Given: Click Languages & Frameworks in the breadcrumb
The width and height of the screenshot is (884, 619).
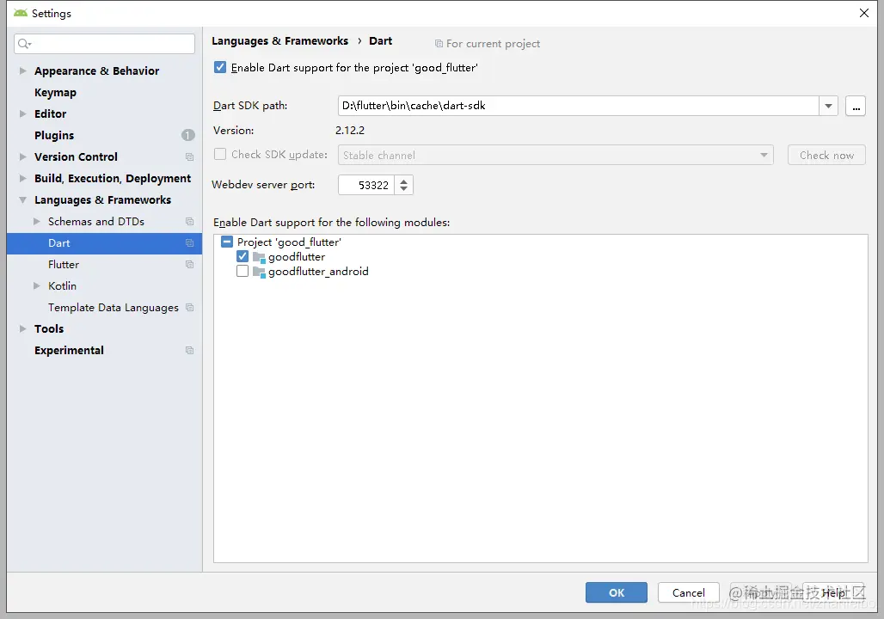Looking at the screenshot, I should (280, 41).
